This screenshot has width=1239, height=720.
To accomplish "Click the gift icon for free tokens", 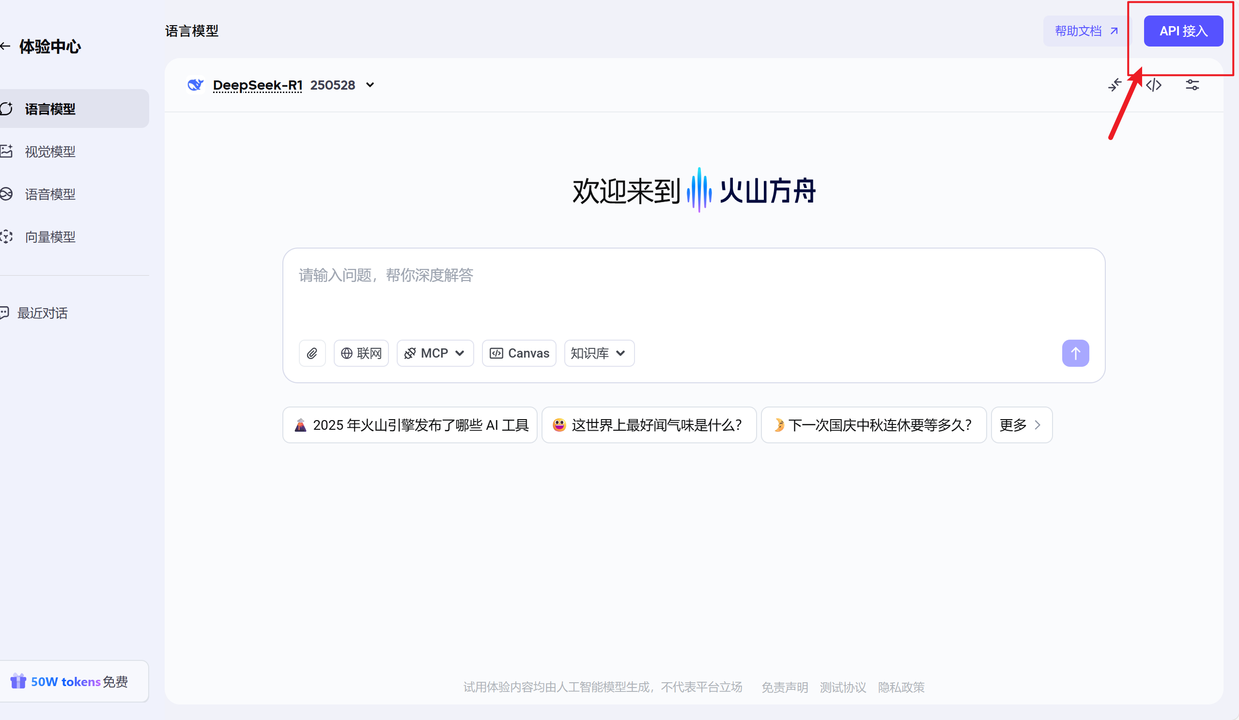I will [18, 681].
